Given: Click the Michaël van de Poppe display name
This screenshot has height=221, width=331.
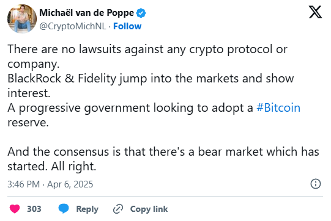Looking at the screenshot, I should 86,13.
